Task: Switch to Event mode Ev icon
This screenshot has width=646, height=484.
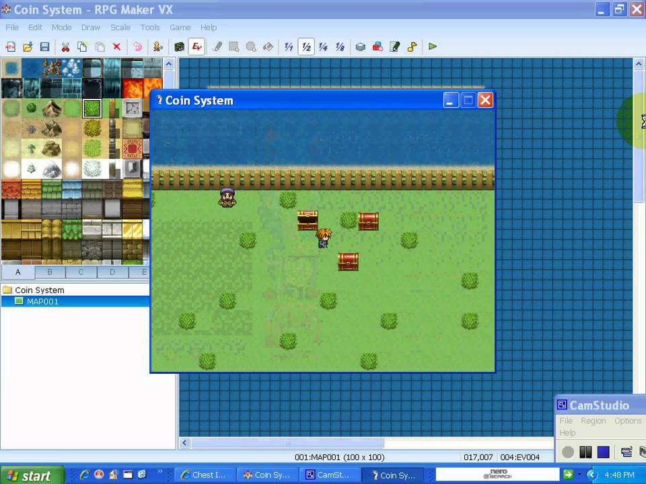Action: (196, 46)
